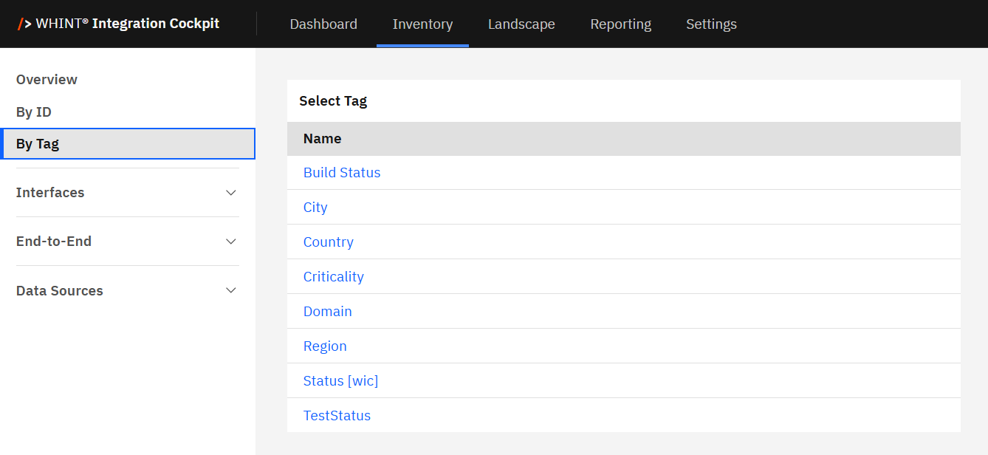Image resolution: width=988 pixels, height=455 pixels.
Task: Pick the Region tag
Action: (x=325, y=346)
